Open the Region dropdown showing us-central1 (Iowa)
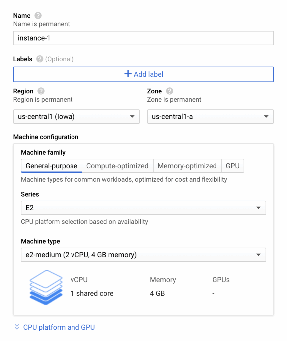This screenshot has height=341, width=287. point(76,117)
